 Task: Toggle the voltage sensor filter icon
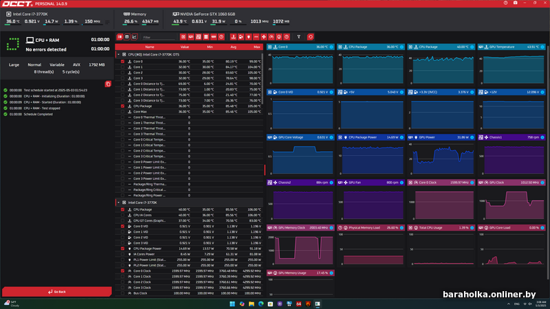click(x=241, y=37)
